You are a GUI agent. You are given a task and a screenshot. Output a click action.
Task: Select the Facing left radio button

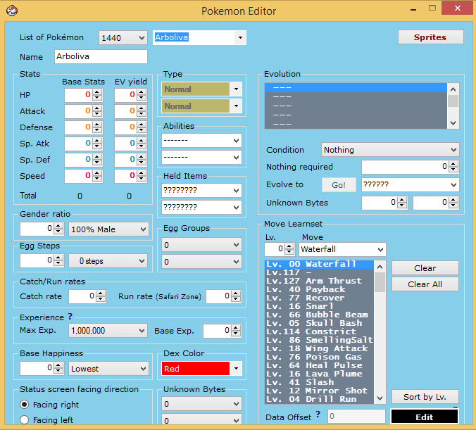click(25, 420)
